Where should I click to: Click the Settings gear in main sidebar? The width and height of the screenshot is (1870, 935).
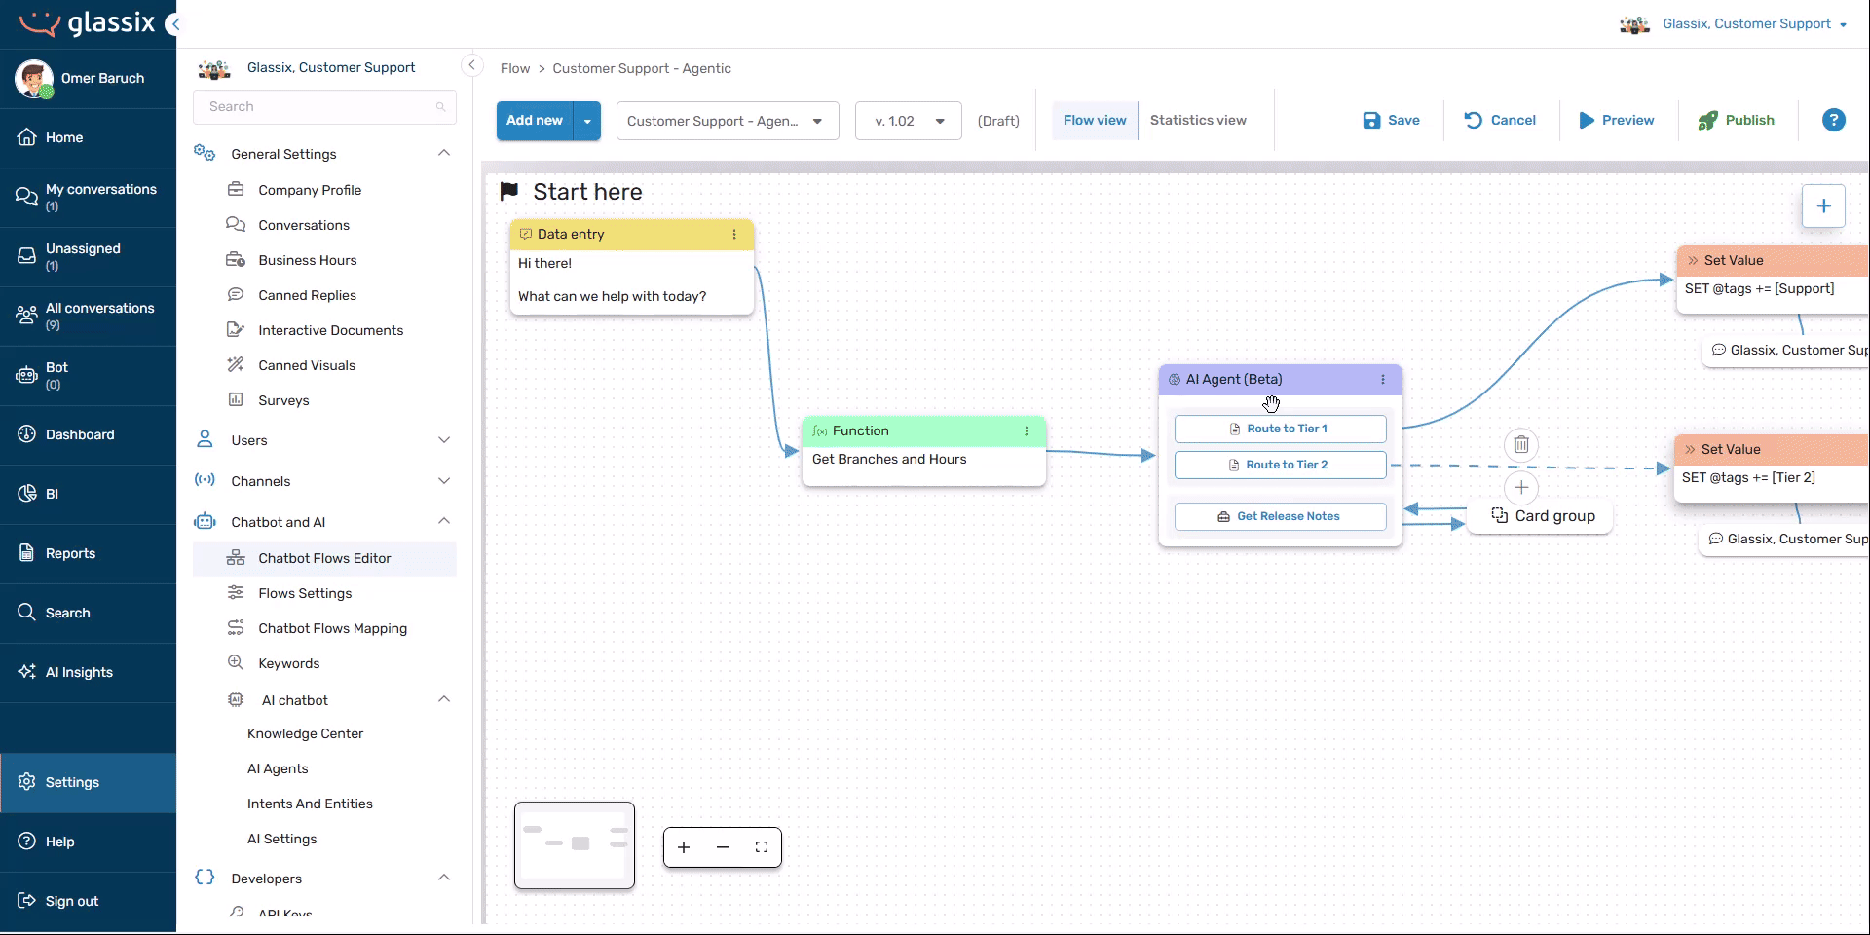pos(26,782)
